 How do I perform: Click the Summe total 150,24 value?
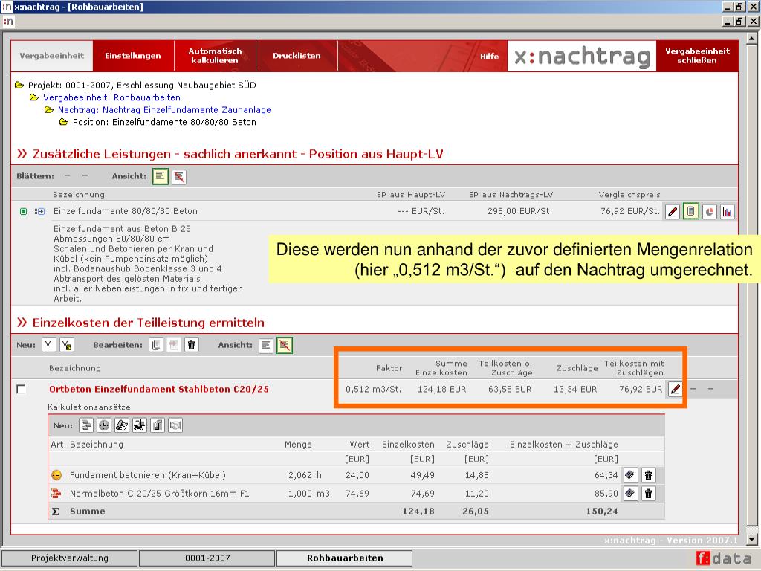pyautogui.click(x=602, y=512)
